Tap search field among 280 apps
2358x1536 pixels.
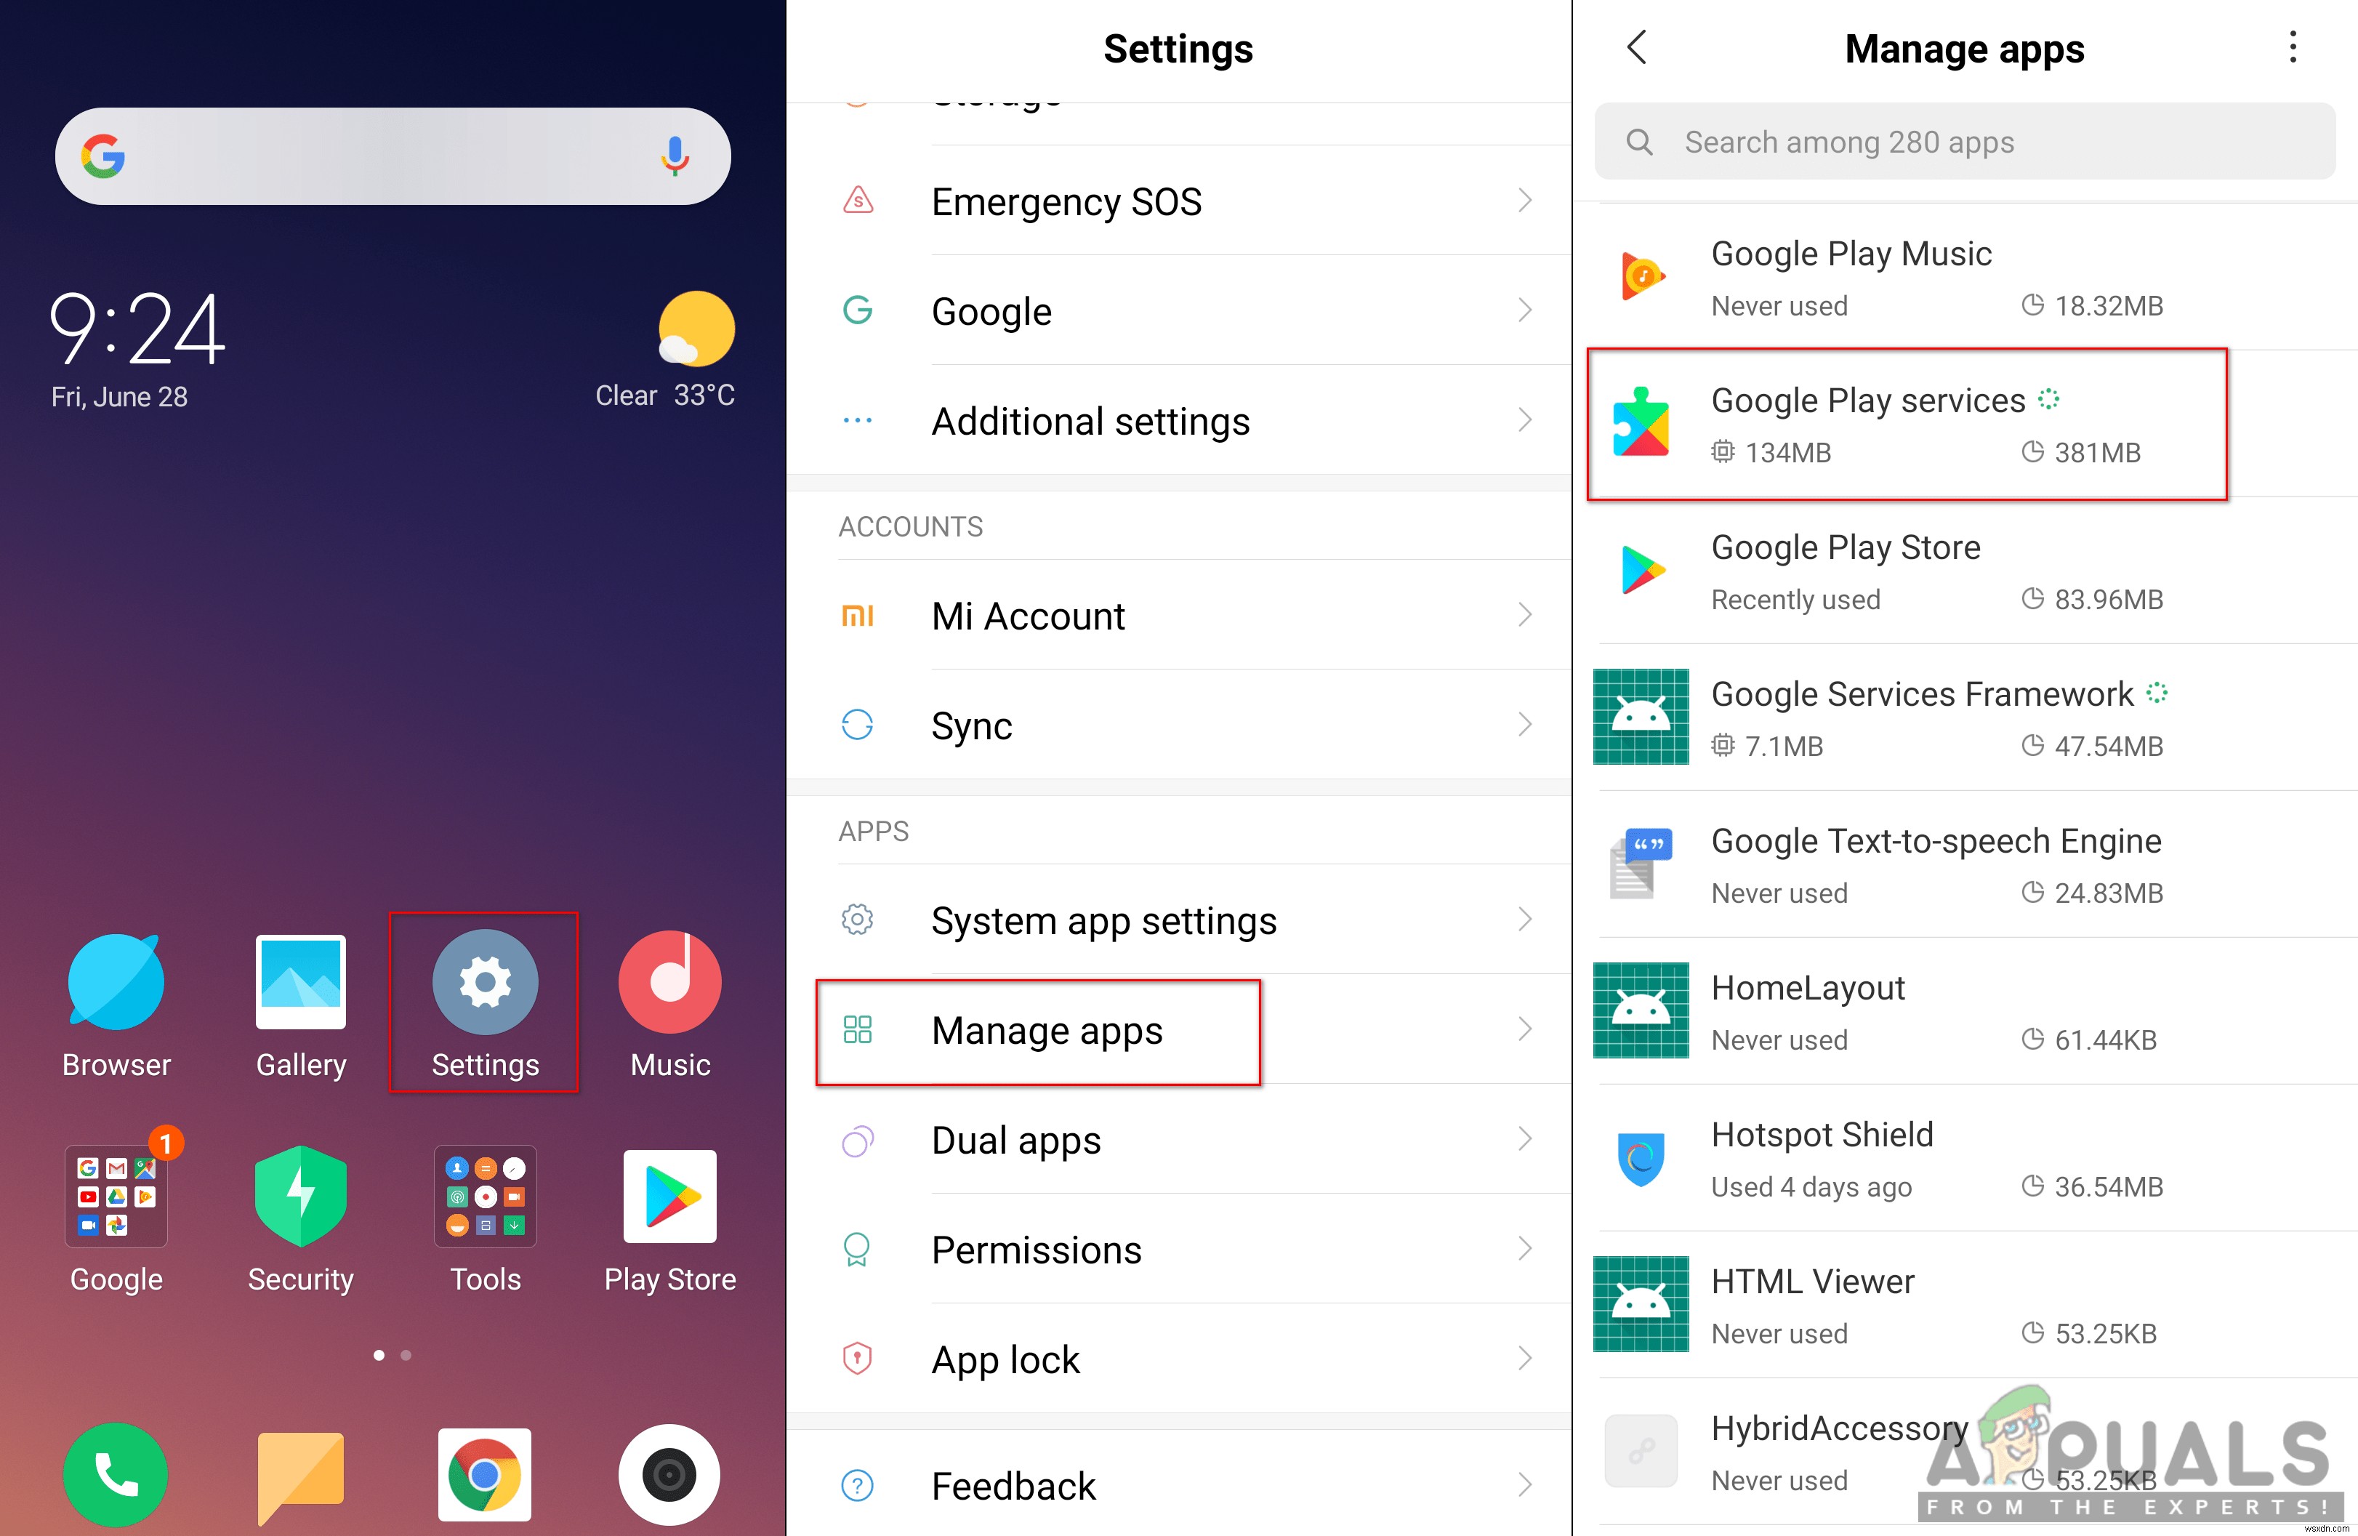pos(1966,141)
